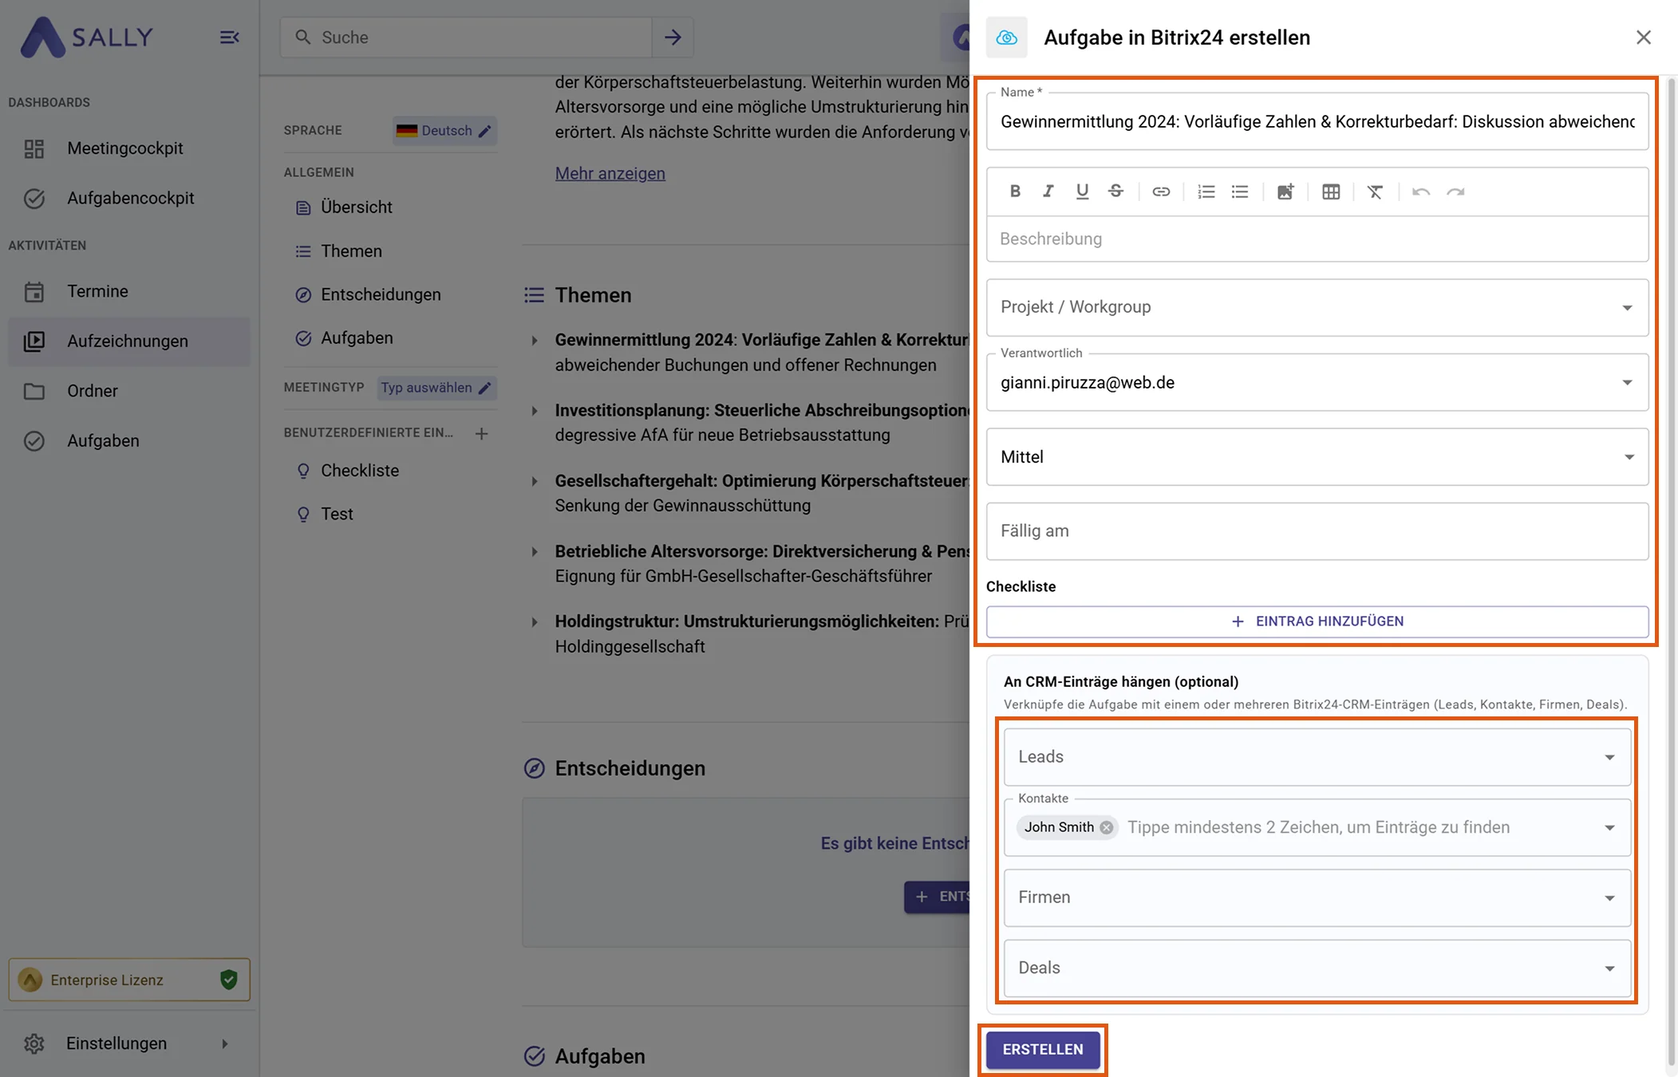Click the Sally logo
Image resolution: width=1678 pixels, height=1077 pixels.
(86, 37)
